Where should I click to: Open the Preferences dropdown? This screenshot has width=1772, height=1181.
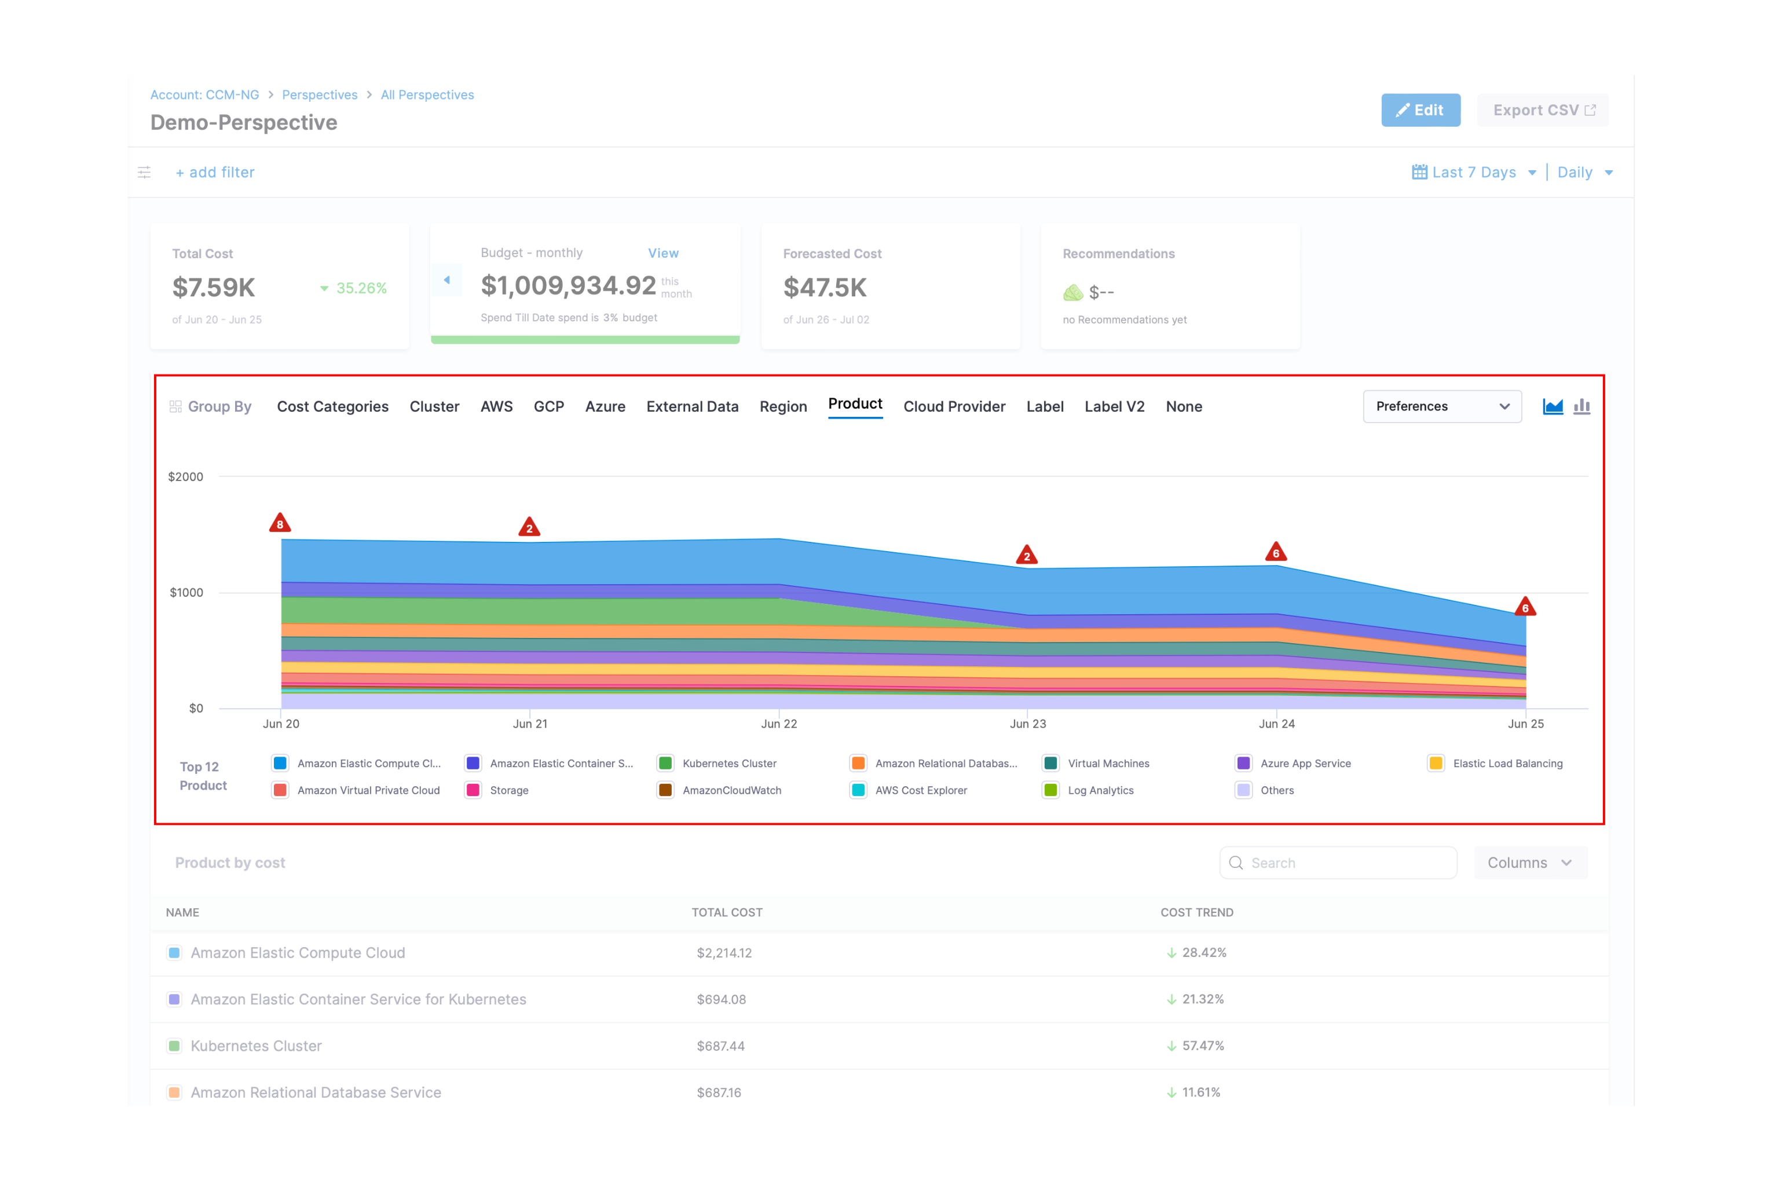coord(1442,407)
